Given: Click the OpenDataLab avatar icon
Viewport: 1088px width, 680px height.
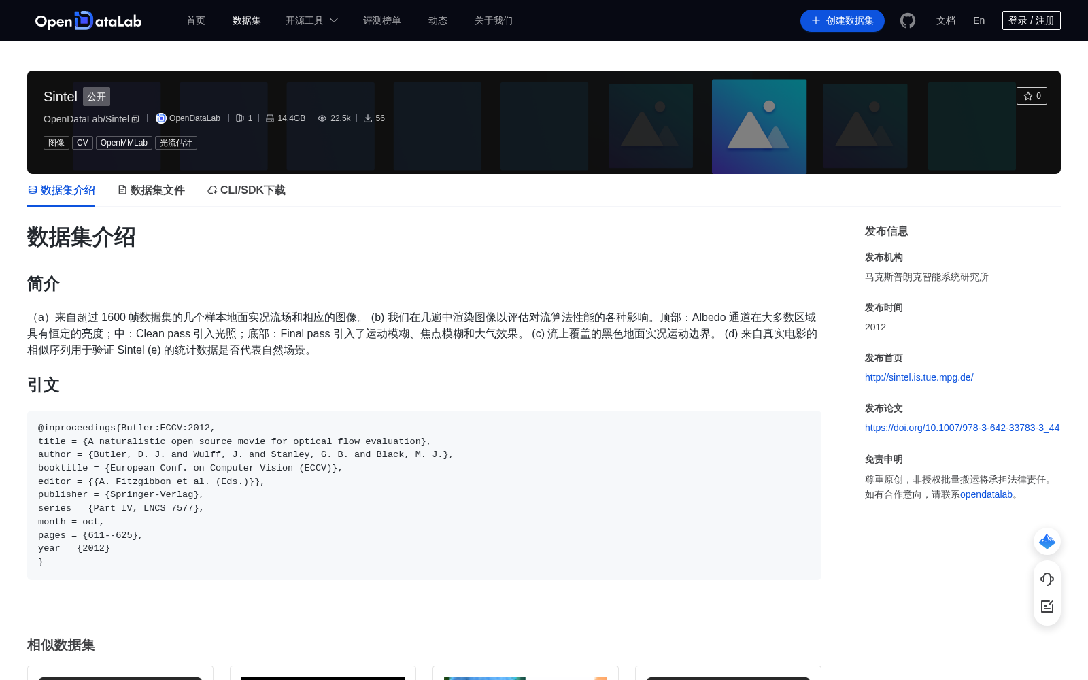Looking at the screenshot, I should pyautogui.click(x=161, y=118).
